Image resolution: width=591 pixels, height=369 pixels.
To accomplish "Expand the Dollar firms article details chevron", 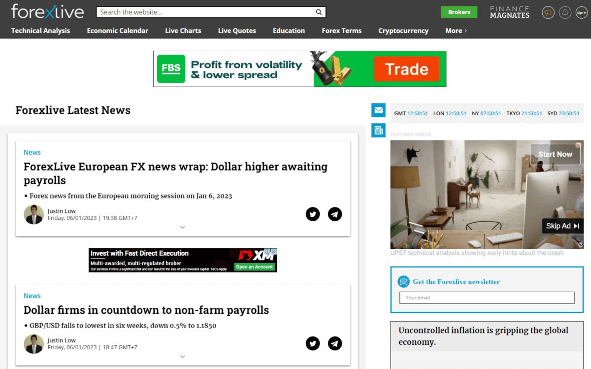I will [x=183, y=356].
